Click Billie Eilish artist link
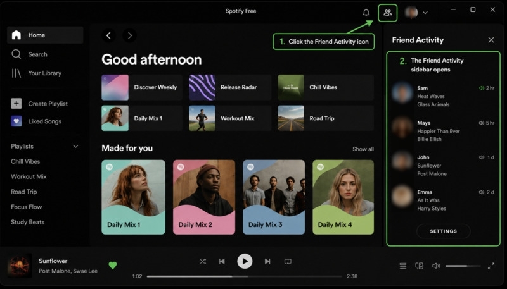 (429, 139)
